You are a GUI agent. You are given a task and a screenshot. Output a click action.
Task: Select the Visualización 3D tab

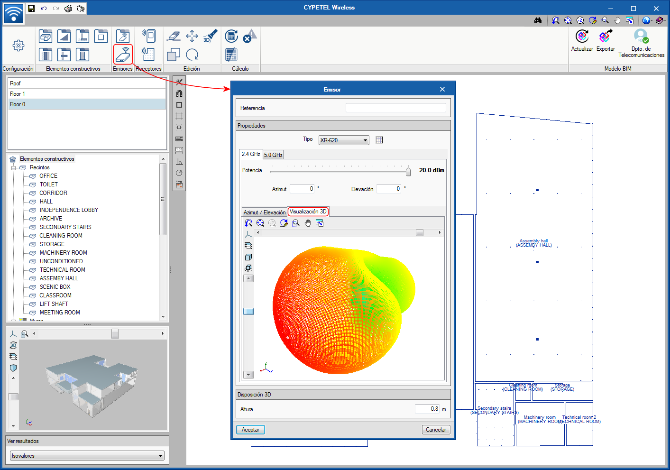point(308,212)
